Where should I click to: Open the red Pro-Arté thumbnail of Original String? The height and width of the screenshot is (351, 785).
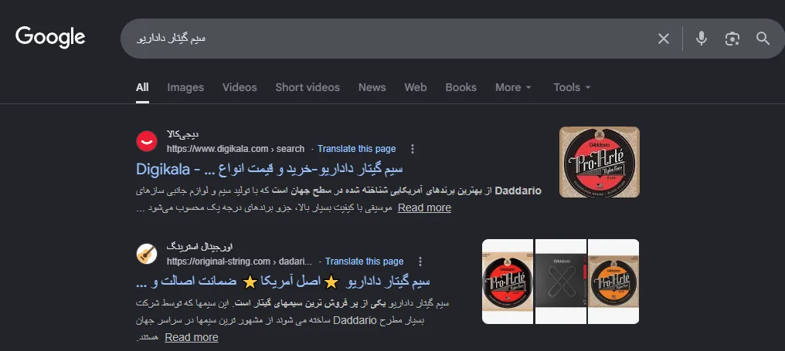click(507, 282)
